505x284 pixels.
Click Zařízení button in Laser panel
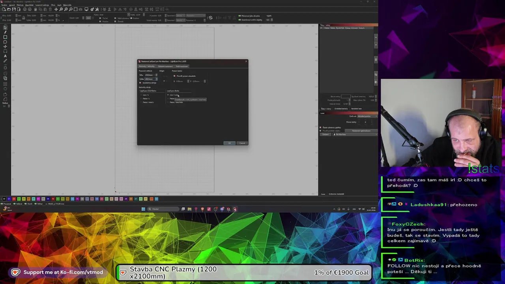325,135
